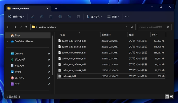This screenshot has width=178, height=103.
Task: Go up one folder level
Action: [26, 27]
